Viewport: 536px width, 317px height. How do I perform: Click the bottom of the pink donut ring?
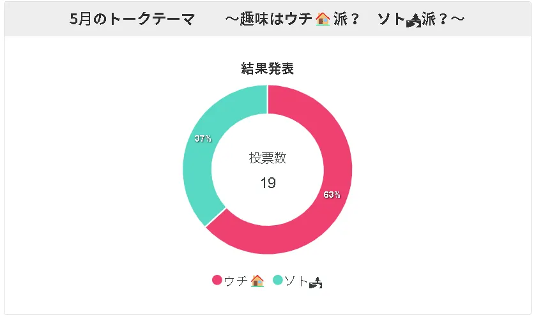coord(267,240)
